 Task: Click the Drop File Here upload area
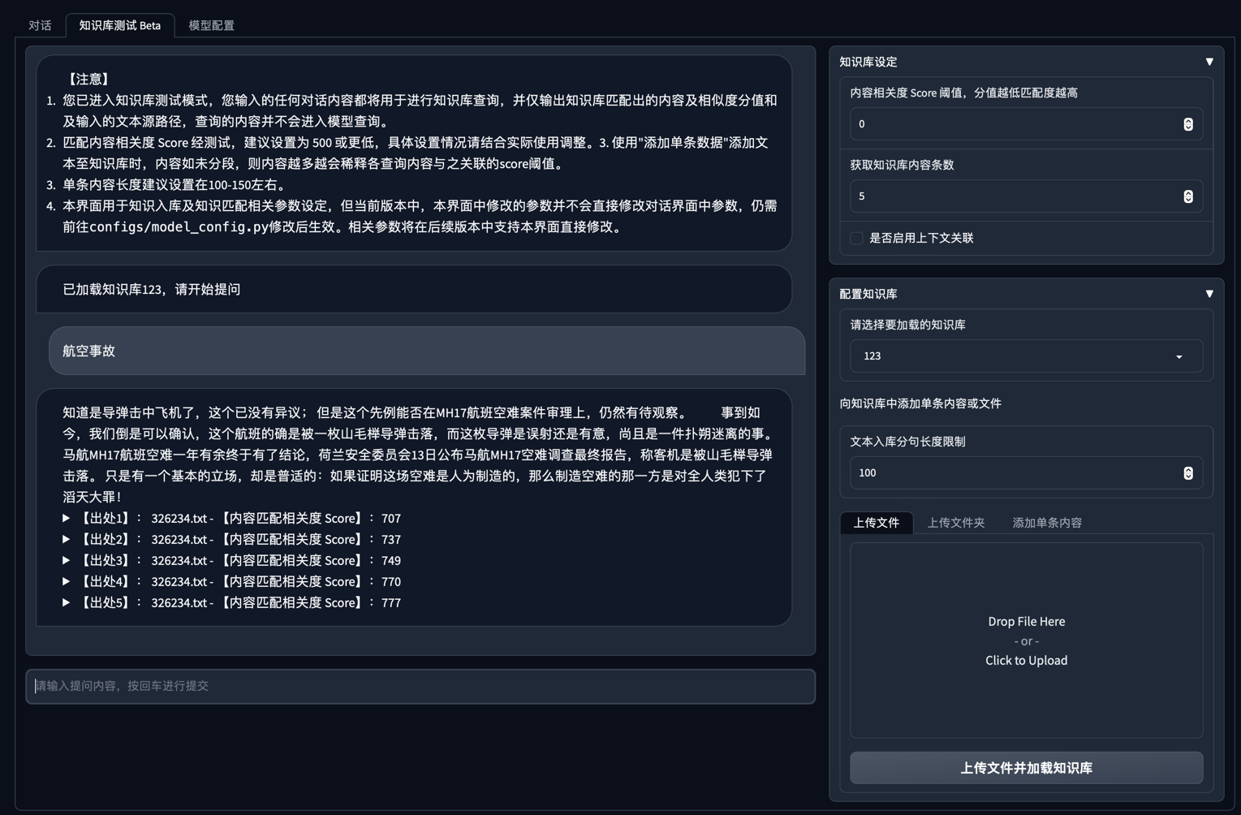click(x=1026, y=640)
